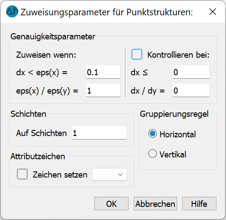Enable the Kontrollieren bei checkbox
Viewport: 226px width, 220px height.
pos(137,54)
